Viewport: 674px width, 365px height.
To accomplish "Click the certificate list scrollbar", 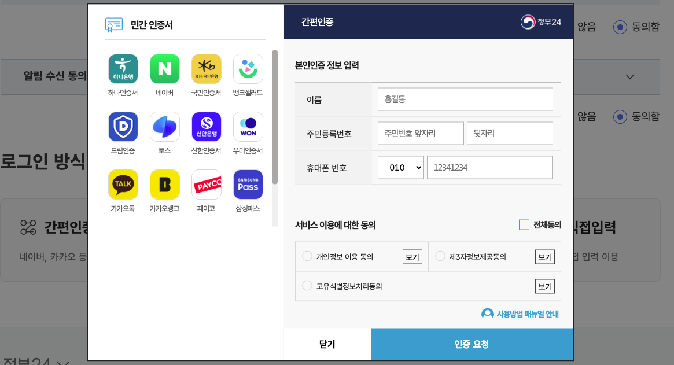I will 275,117.
